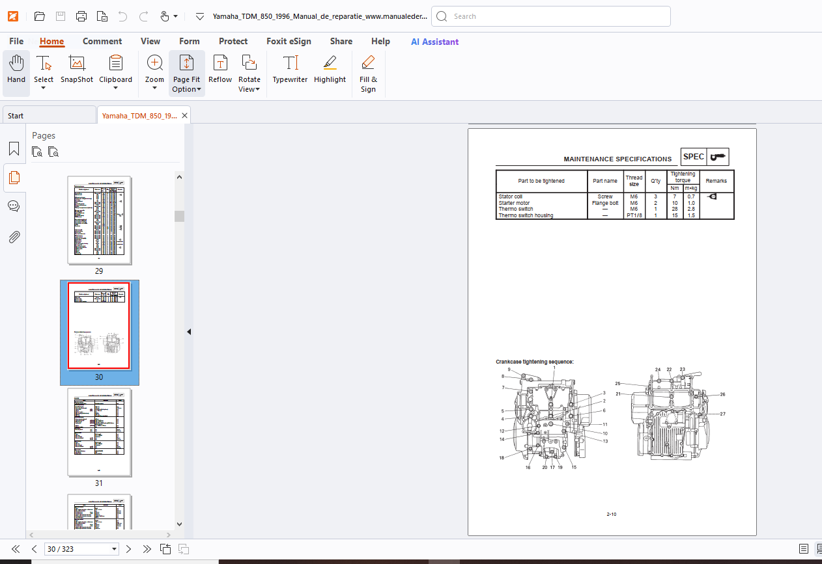Open the AI Assistant tab

point(434,41)
